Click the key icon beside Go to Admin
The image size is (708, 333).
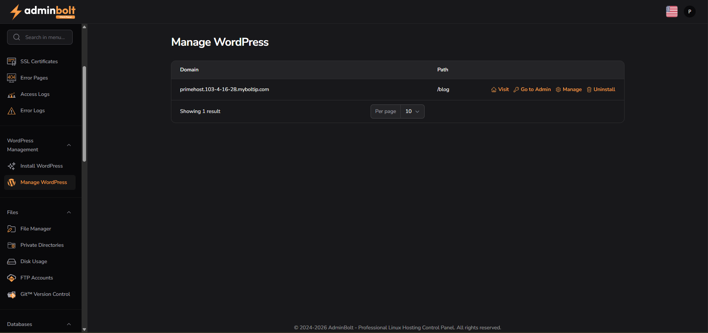(x=516, y=90)
